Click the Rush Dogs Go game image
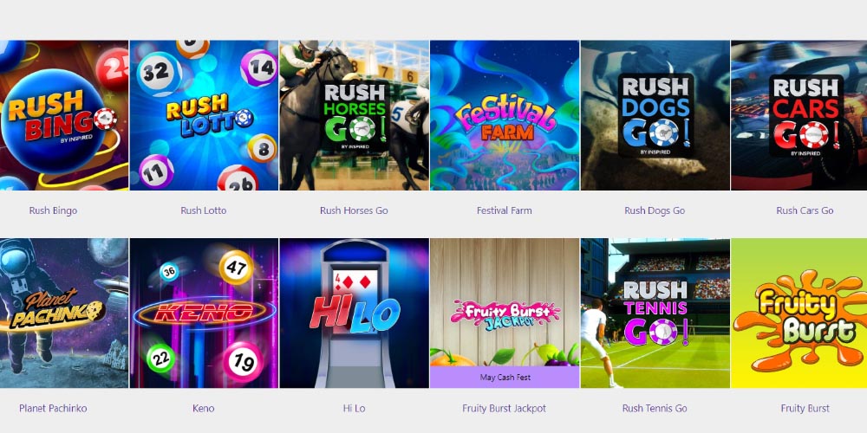The image size is (867, 433). click(x=655, y=115)
